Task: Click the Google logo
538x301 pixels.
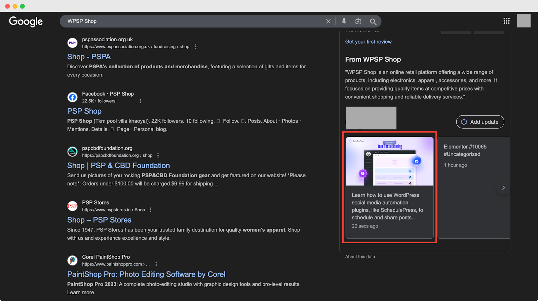Action: [26, 21]
